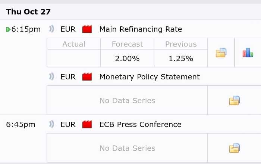This screenshot has width=261, height=164.
Task: Open detail folder for Monetary Policy Statement
Action: (235, 101)
